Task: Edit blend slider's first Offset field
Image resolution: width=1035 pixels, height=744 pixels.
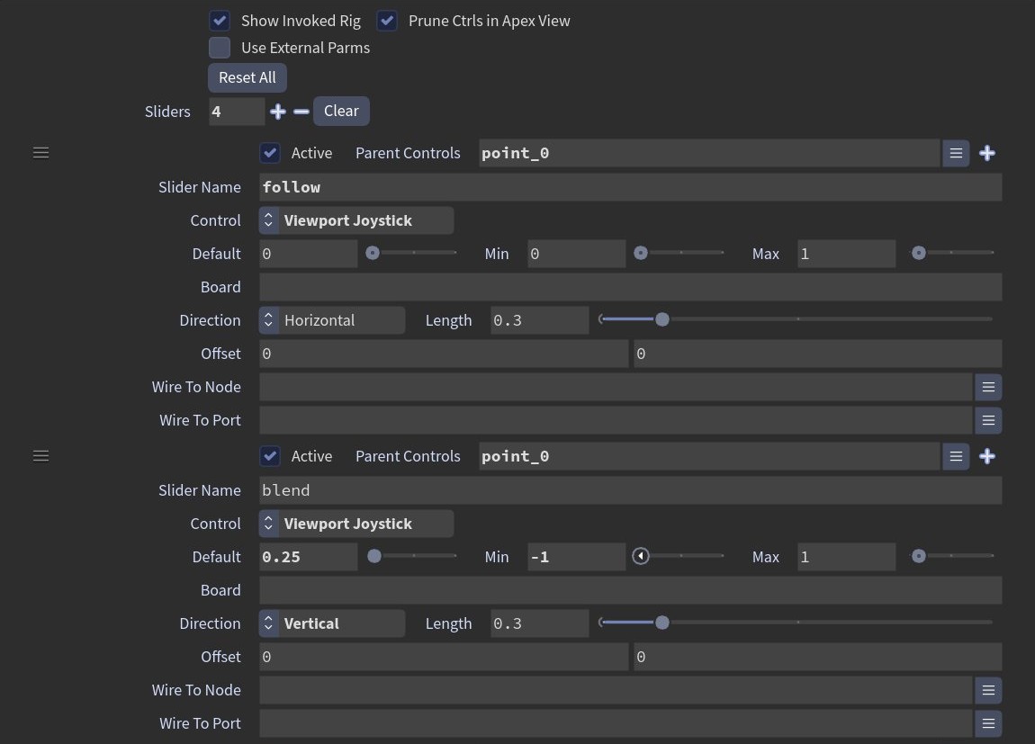Action: (444, 657)
